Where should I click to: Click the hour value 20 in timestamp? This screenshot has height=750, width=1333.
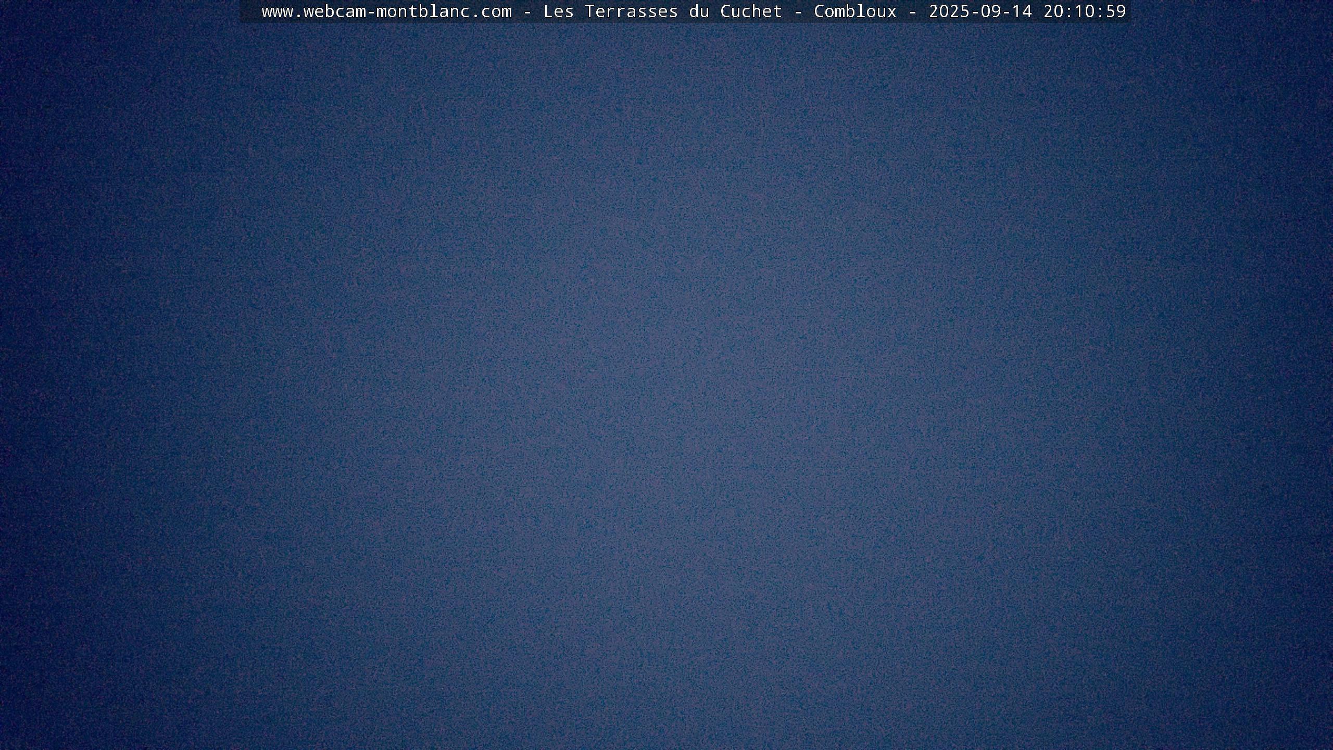[x=1053, y=11]
